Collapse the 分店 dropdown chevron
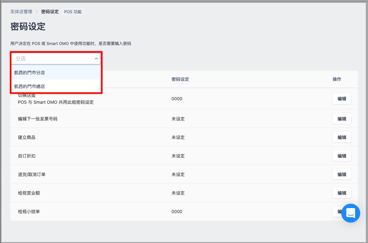The width and height of the screenshot is (368, 243). (x=96, y=58)
